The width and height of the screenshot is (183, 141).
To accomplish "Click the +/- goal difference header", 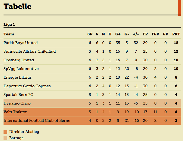I will [x=136, y=34].
